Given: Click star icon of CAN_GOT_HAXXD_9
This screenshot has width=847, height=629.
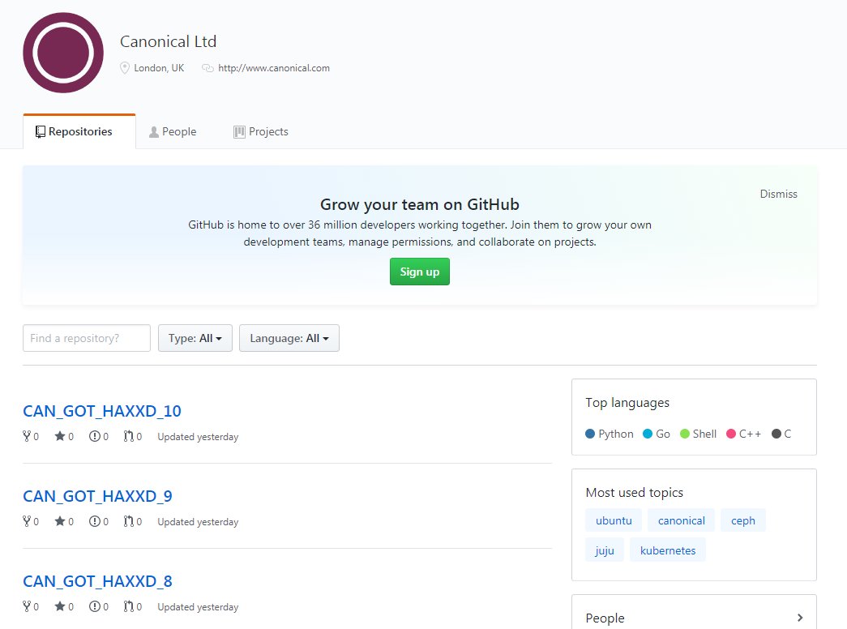Looking at the screenshot, I should 60,521.
